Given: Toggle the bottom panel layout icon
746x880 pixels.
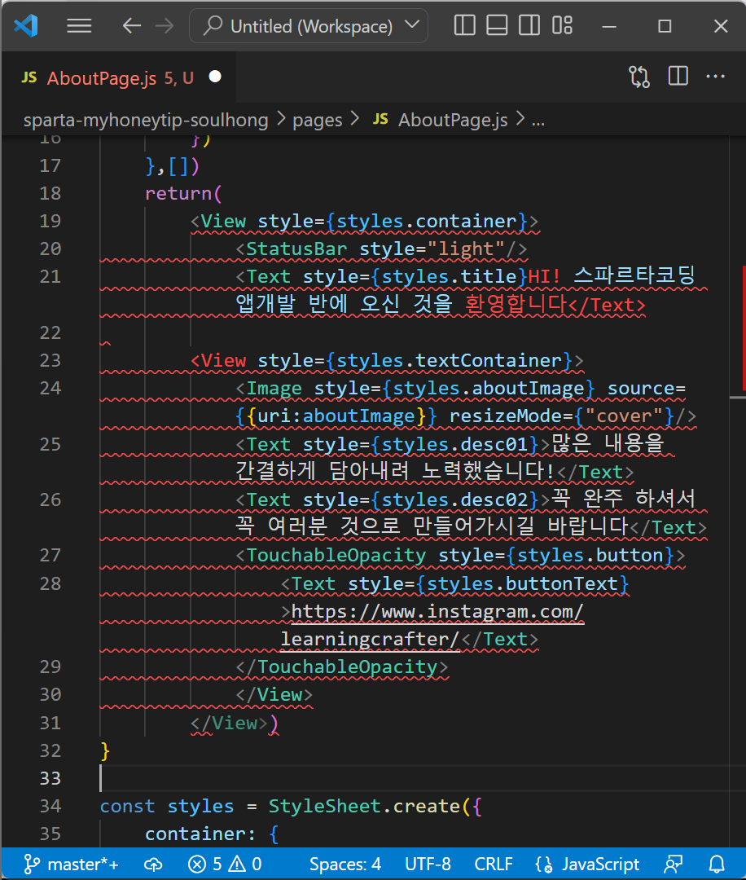Looking at the screenshot, I should (x=497, y=26).
